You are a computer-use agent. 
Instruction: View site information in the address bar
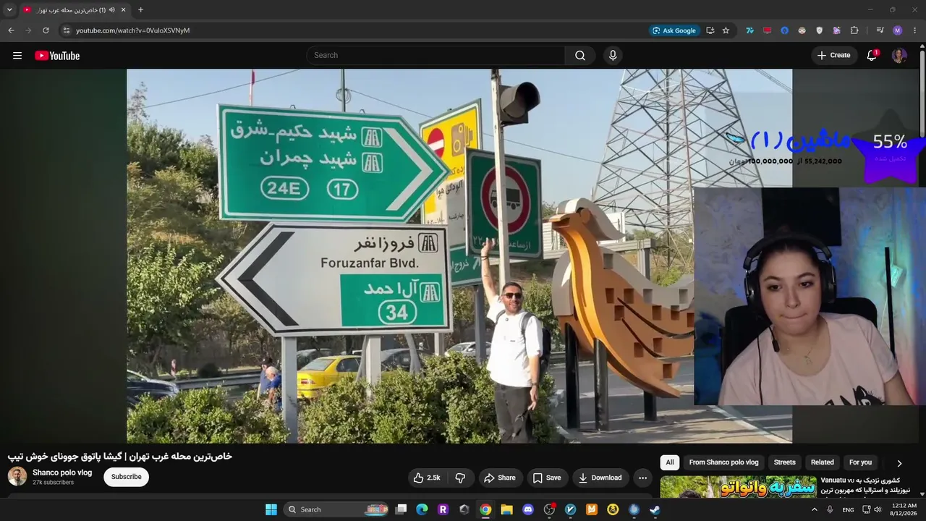67,30
